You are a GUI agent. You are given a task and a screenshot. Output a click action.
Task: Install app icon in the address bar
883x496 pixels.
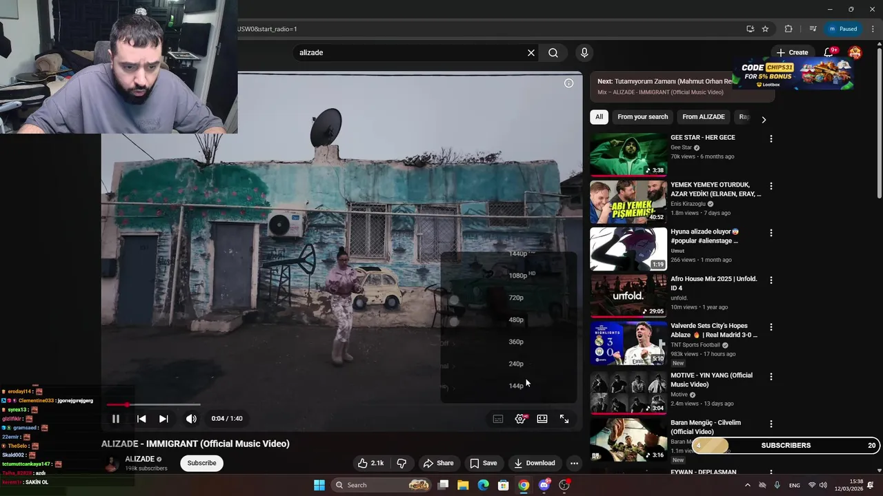coord(750,29)
